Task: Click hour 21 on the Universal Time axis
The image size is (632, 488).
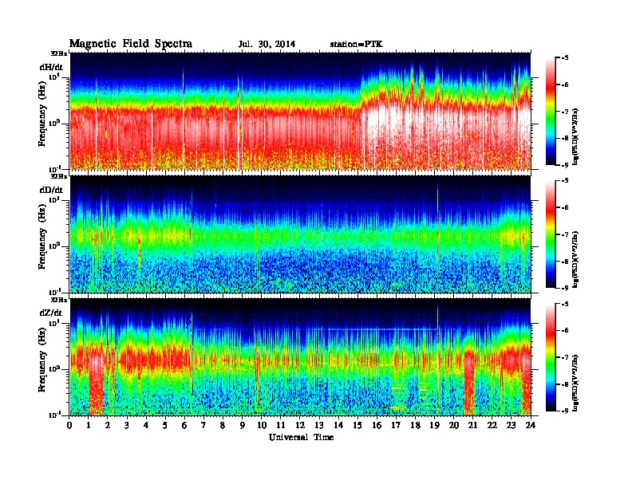Action: pos(472,426)
